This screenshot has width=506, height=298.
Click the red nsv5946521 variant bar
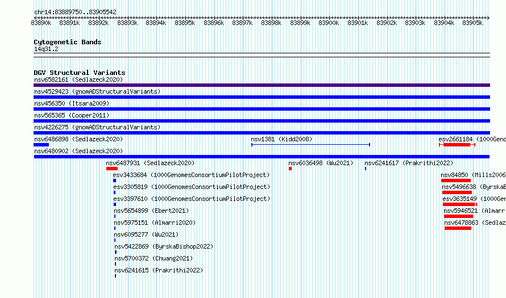click(x=458, y=216)
